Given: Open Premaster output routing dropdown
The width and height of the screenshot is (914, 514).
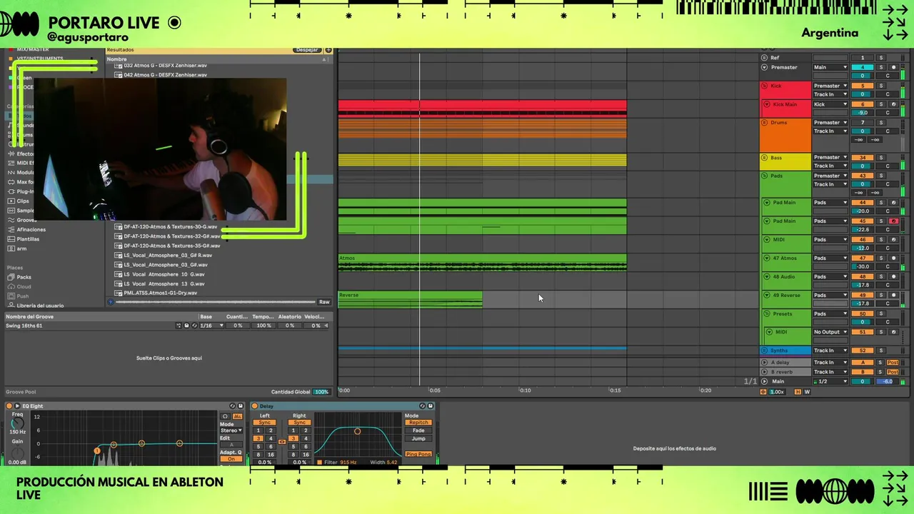Looking at the screenshot, I should coord(830,67).
